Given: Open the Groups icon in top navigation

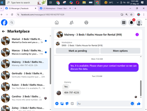Looking at the screenshot, I should 86,23.
